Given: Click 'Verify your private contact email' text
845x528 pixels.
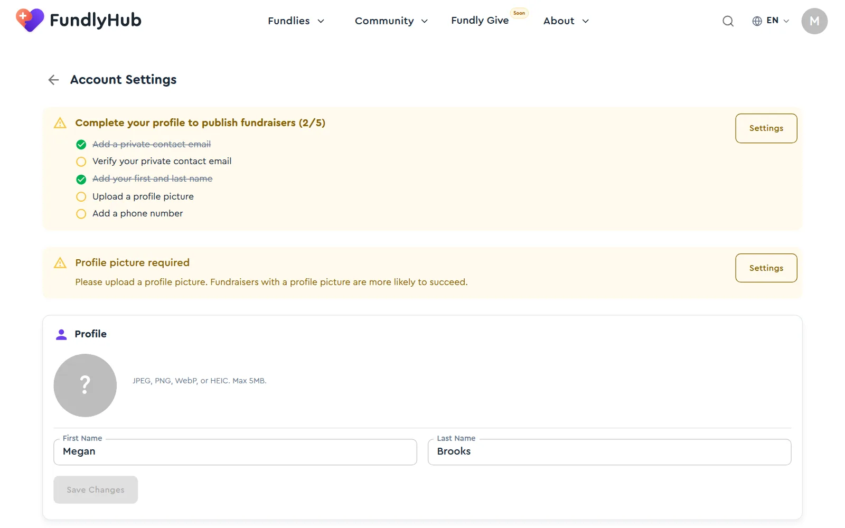Looking at the screenshot, I should [162, 161].
